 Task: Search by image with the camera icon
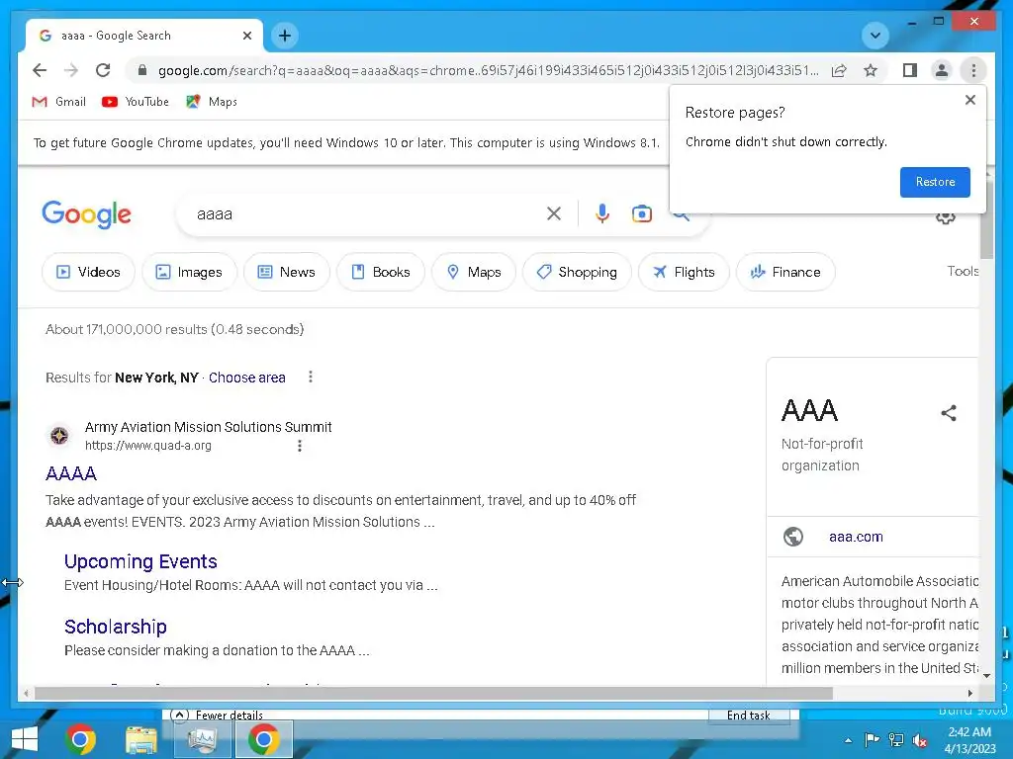coord(641,213)
